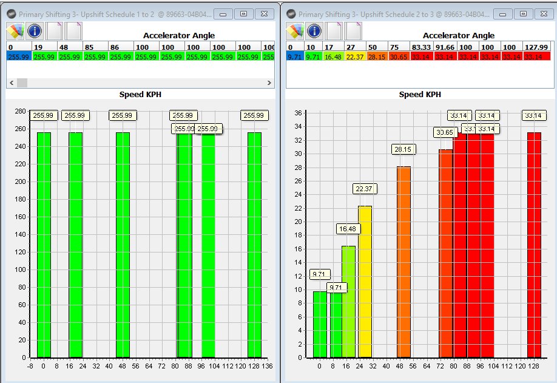Click the 86 accelerator angle header in the 1 to 2 table
Image resolution: width=557 pixels, height=383 pixels.
(121, 47)
